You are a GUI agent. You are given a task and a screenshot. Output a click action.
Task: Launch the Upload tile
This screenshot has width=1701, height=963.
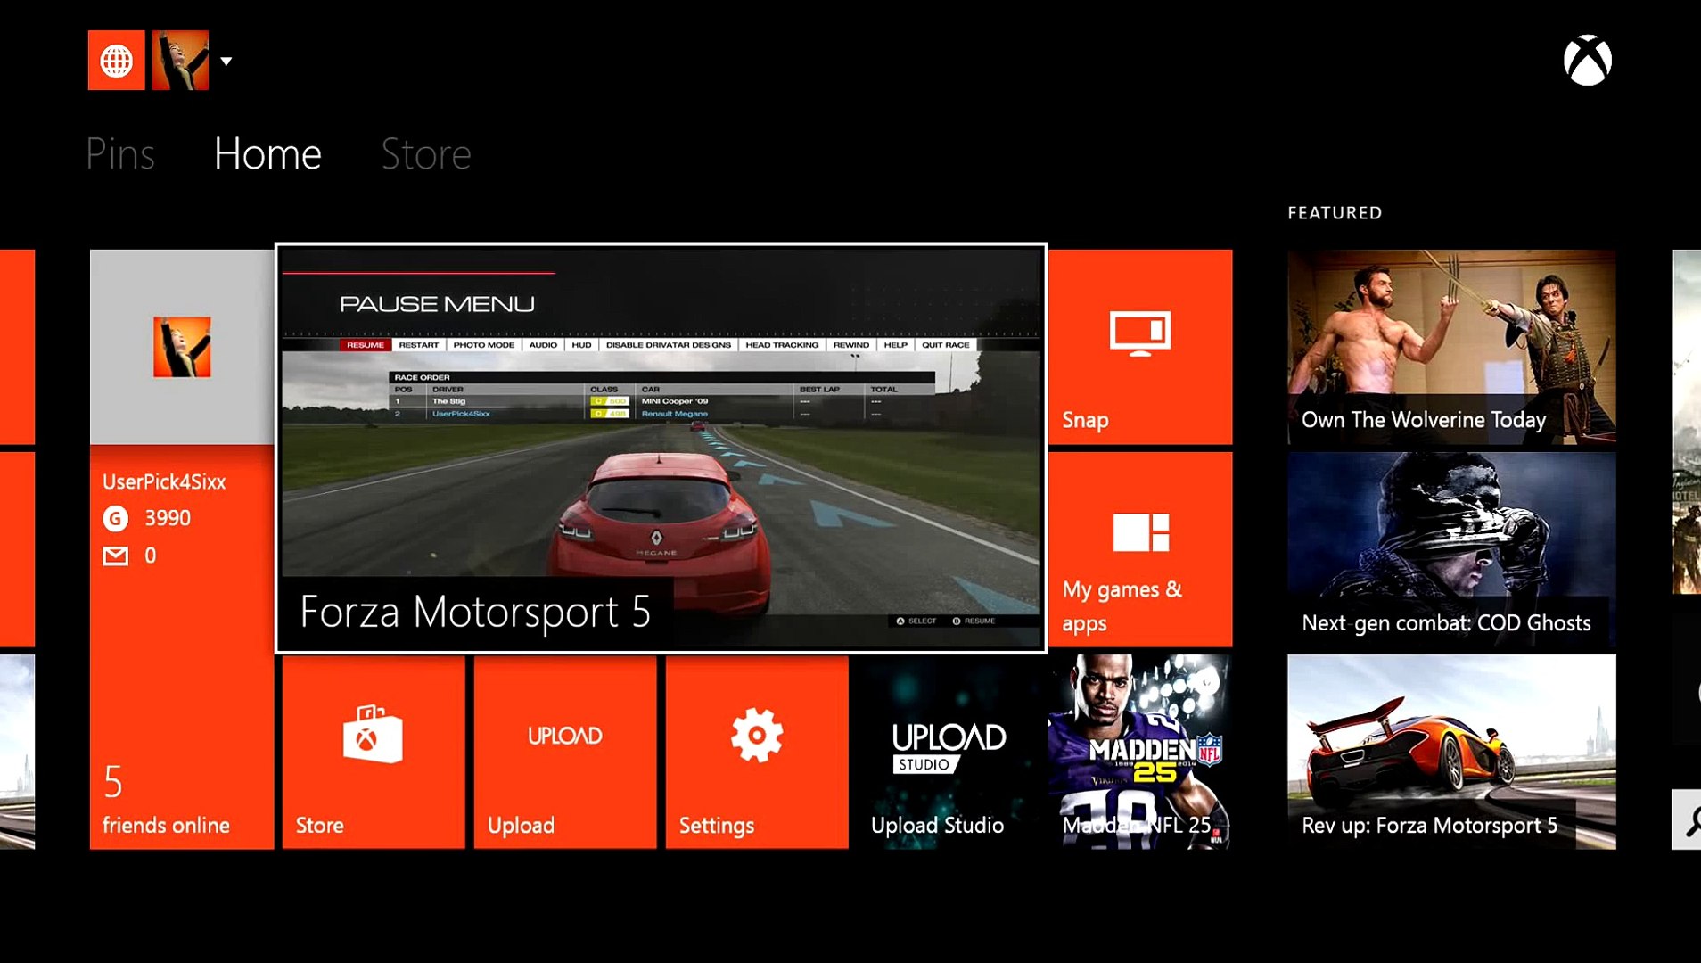pos(565,753)
